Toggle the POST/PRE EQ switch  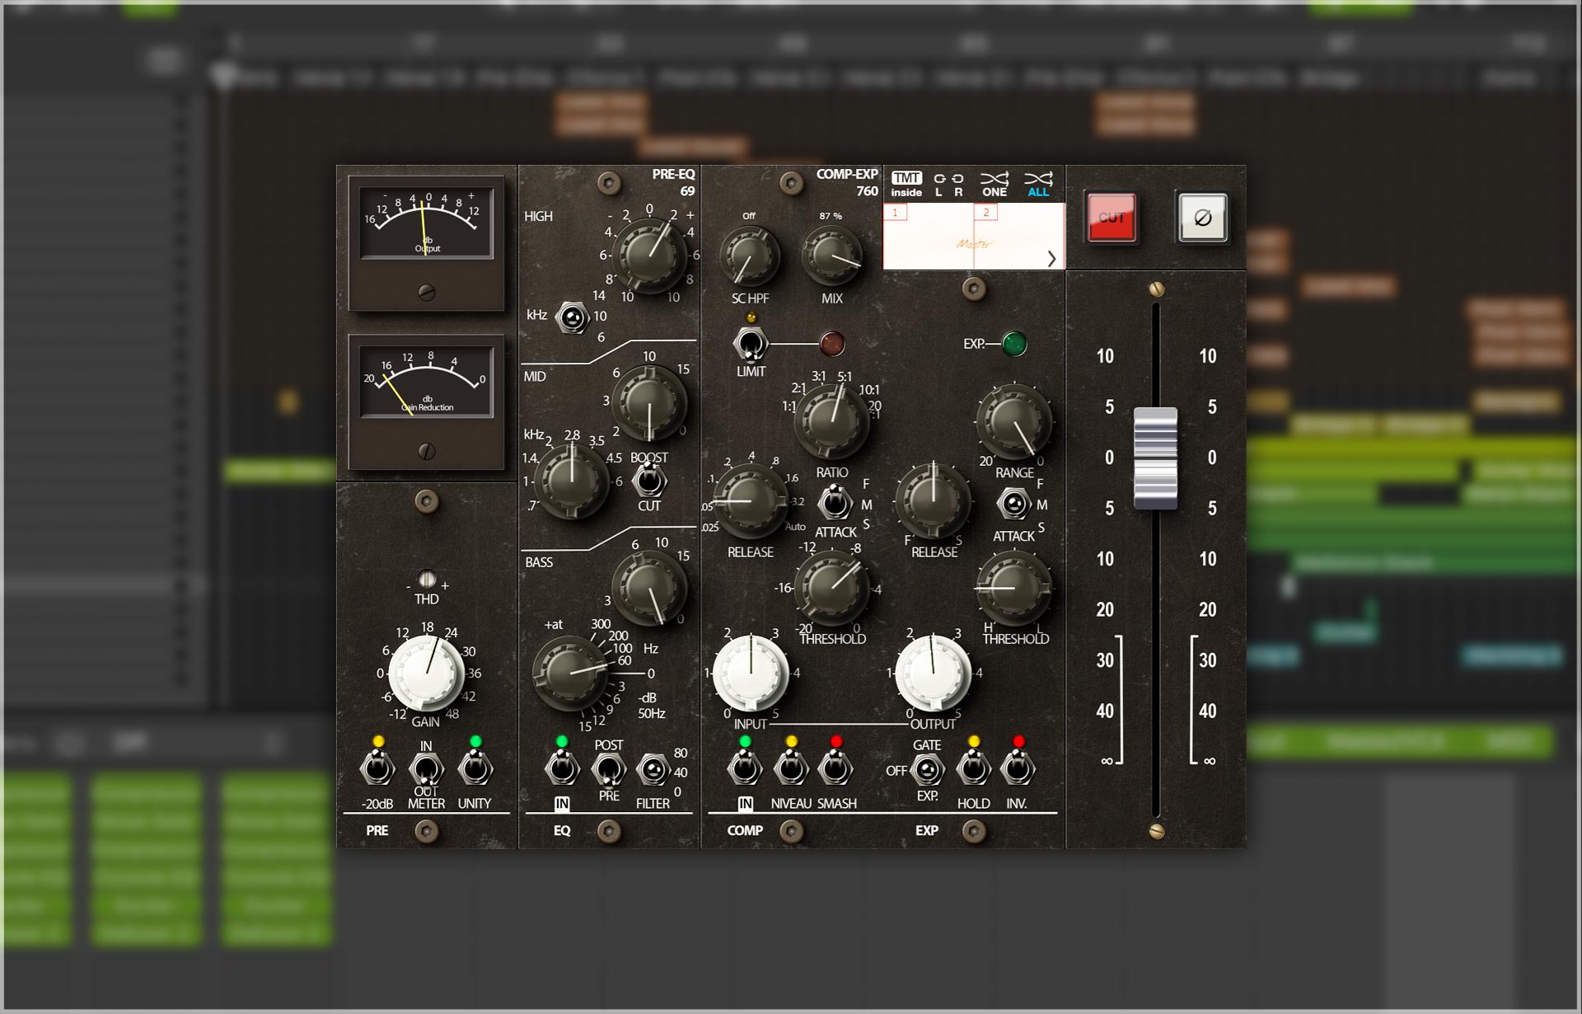click(609, 769)
